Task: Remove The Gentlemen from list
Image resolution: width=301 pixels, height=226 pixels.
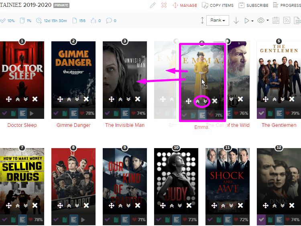Action: click(292, 99)
